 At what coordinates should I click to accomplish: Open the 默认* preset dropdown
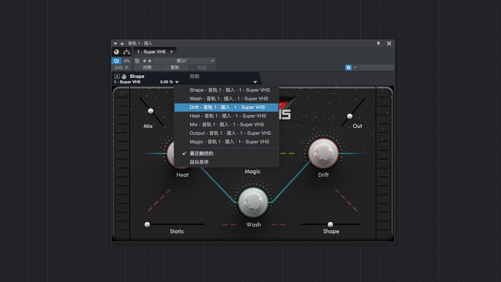tap(184, 61)
